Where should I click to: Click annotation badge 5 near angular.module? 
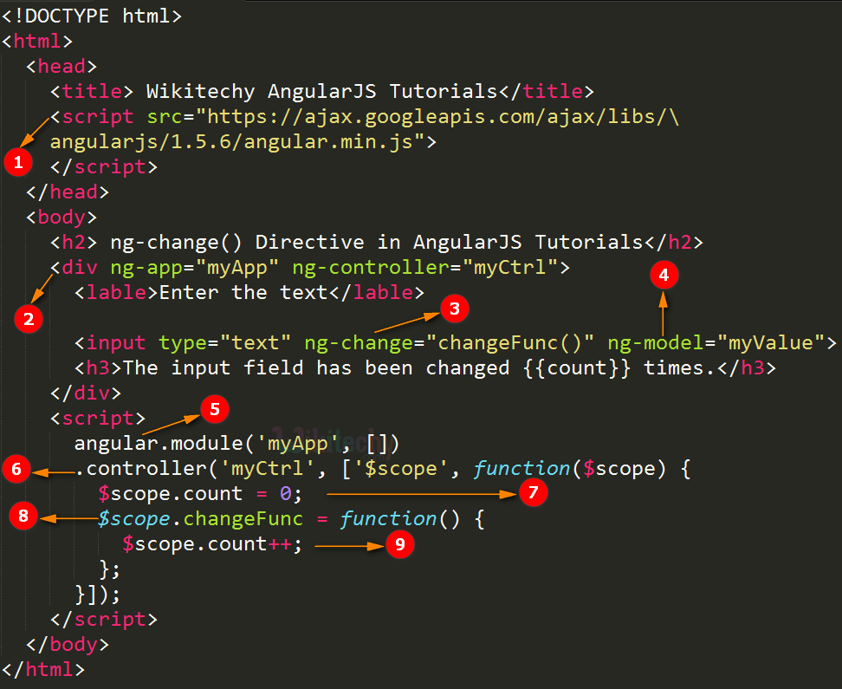[x=215, y=409]
